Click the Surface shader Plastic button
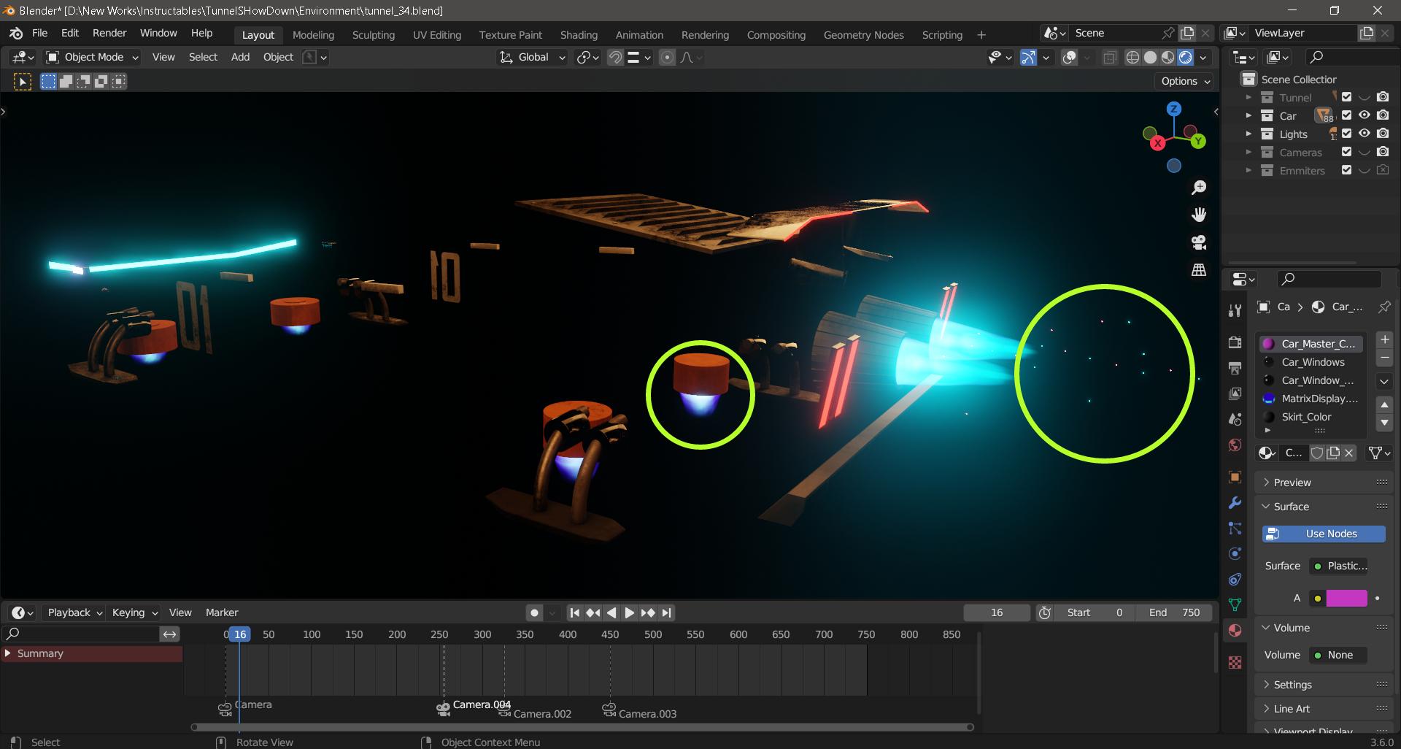This screenshot has width=1401, height=749. click(x=1339, y=566)
